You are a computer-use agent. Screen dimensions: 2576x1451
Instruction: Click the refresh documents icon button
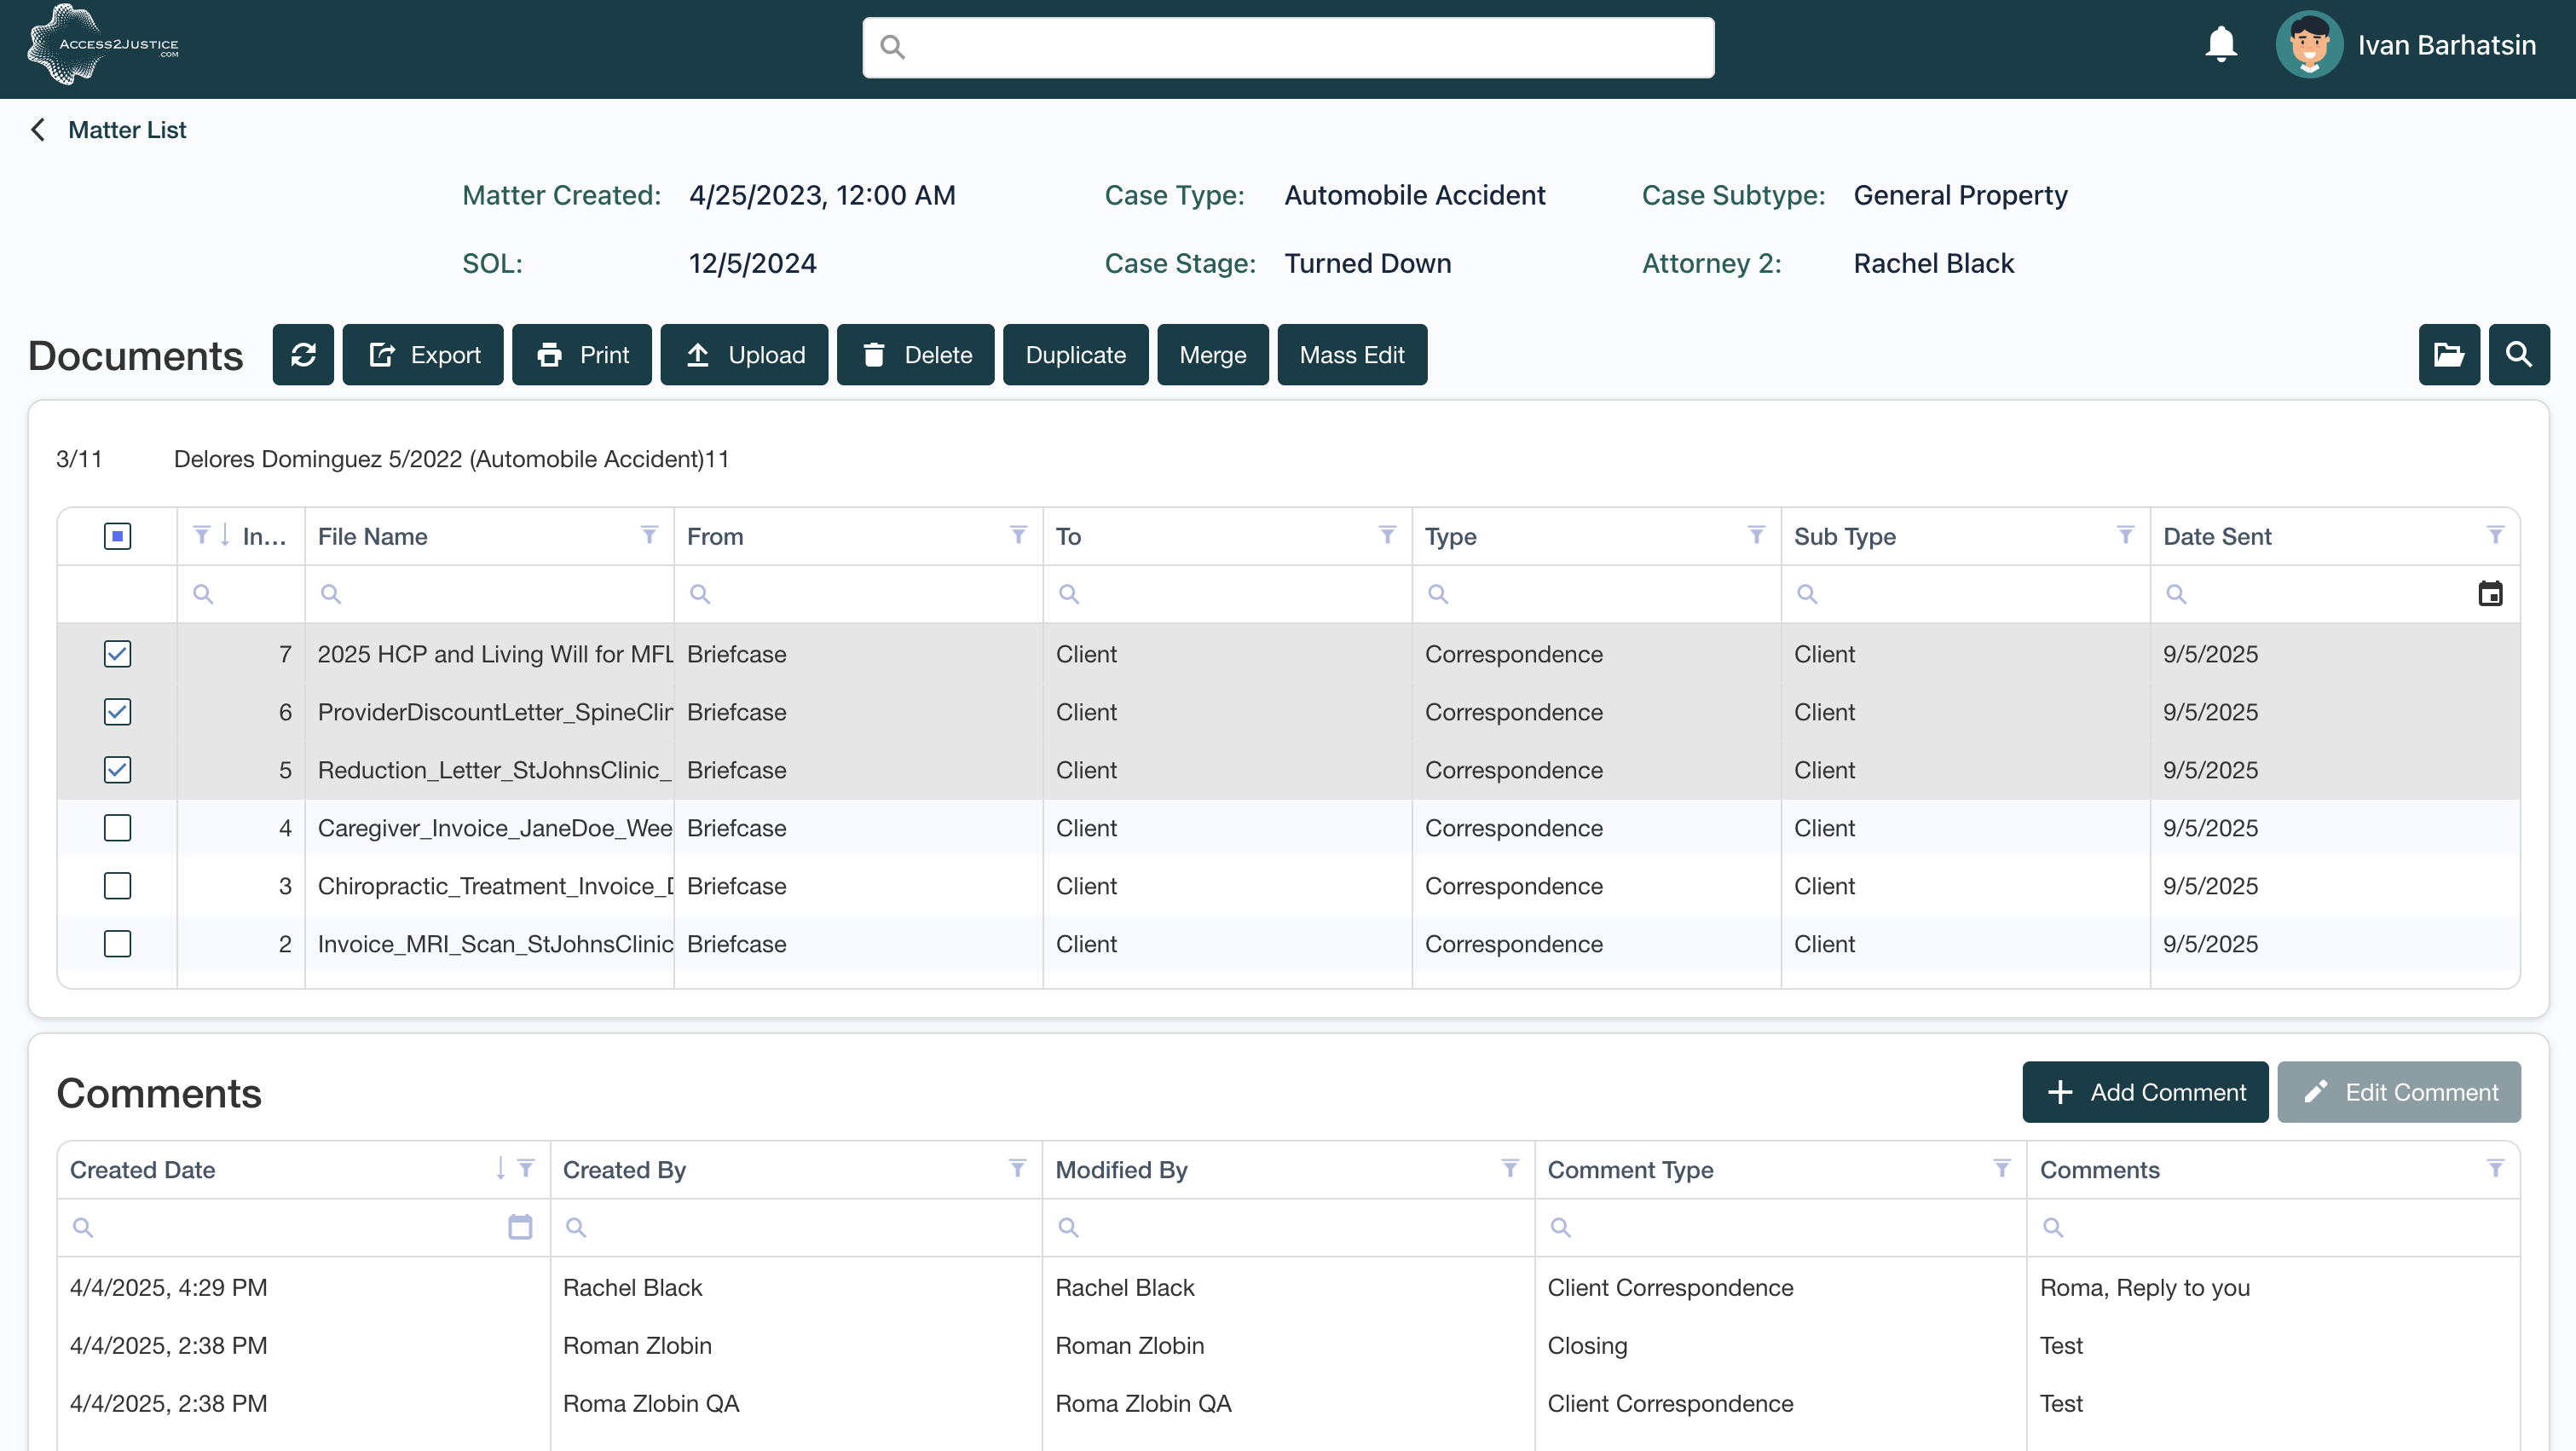pyautogui.click(x=303, y=355)
